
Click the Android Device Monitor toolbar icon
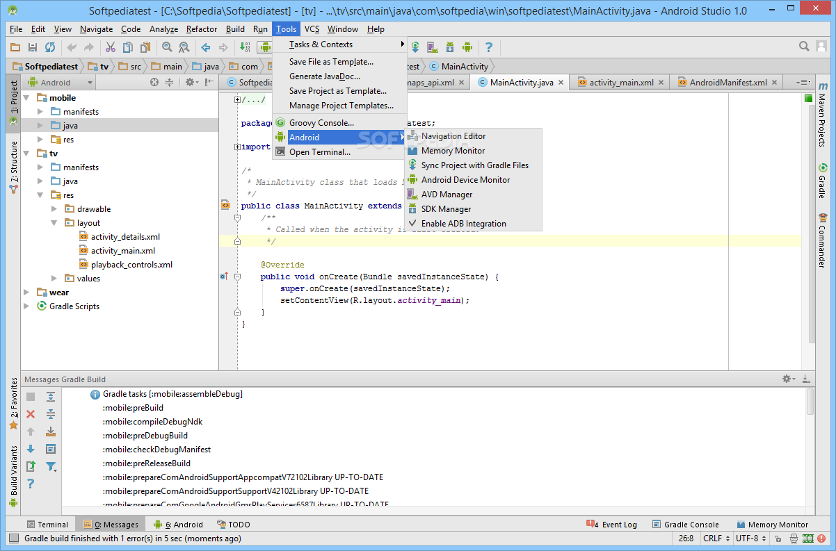click(467, 47)
